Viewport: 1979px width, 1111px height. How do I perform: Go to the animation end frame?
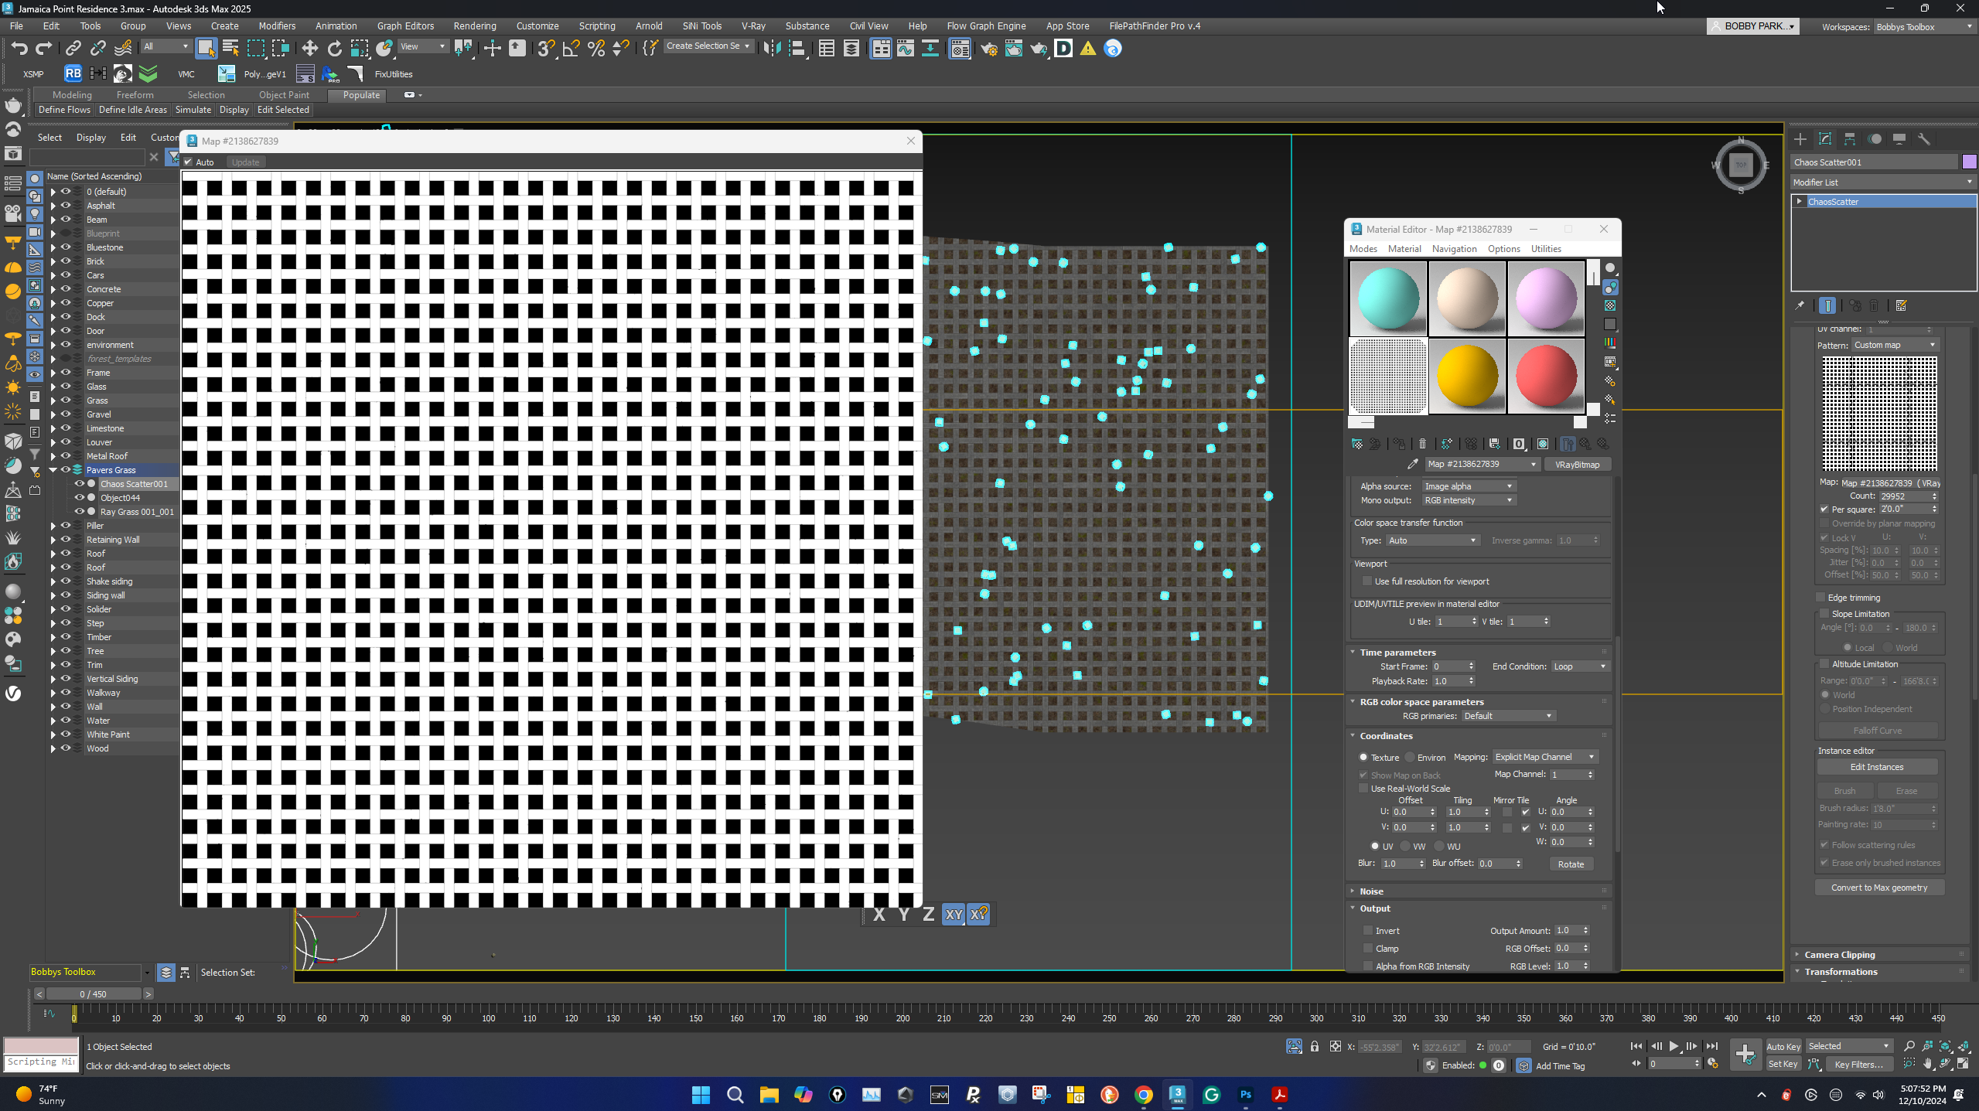tap(1712, 1046)
